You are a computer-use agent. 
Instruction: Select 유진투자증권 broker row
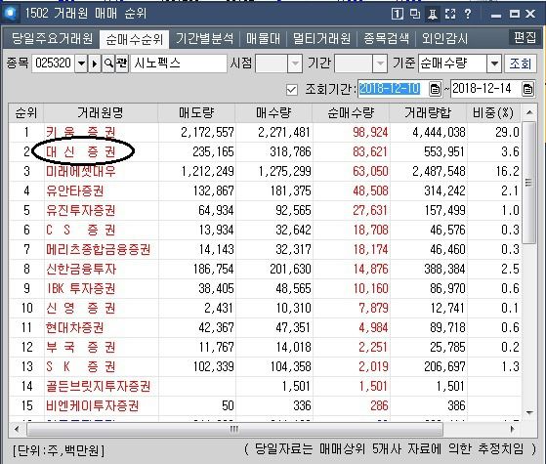coord(81,210)
